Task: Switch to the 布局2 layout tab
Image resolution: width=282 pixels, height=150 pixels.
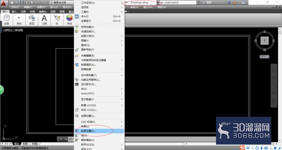Action: pos(35,144)
